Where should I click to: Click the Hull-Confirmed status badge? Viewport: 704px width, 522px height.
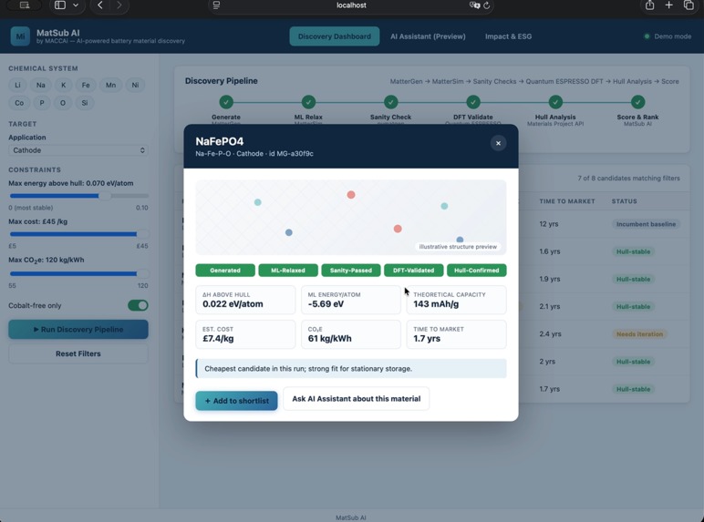coord(476,271)
